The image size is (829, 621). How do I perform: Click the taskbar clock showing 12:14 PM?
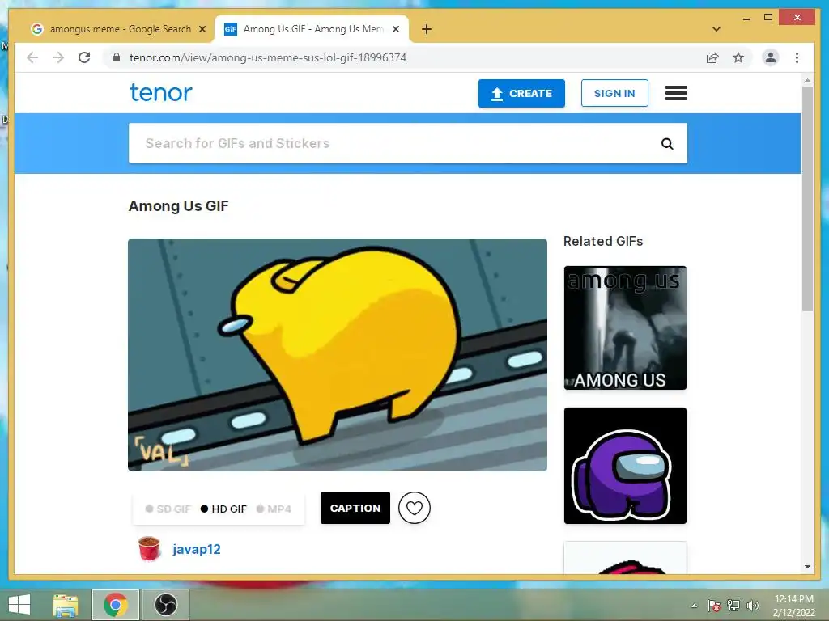[x=793, y=606]
